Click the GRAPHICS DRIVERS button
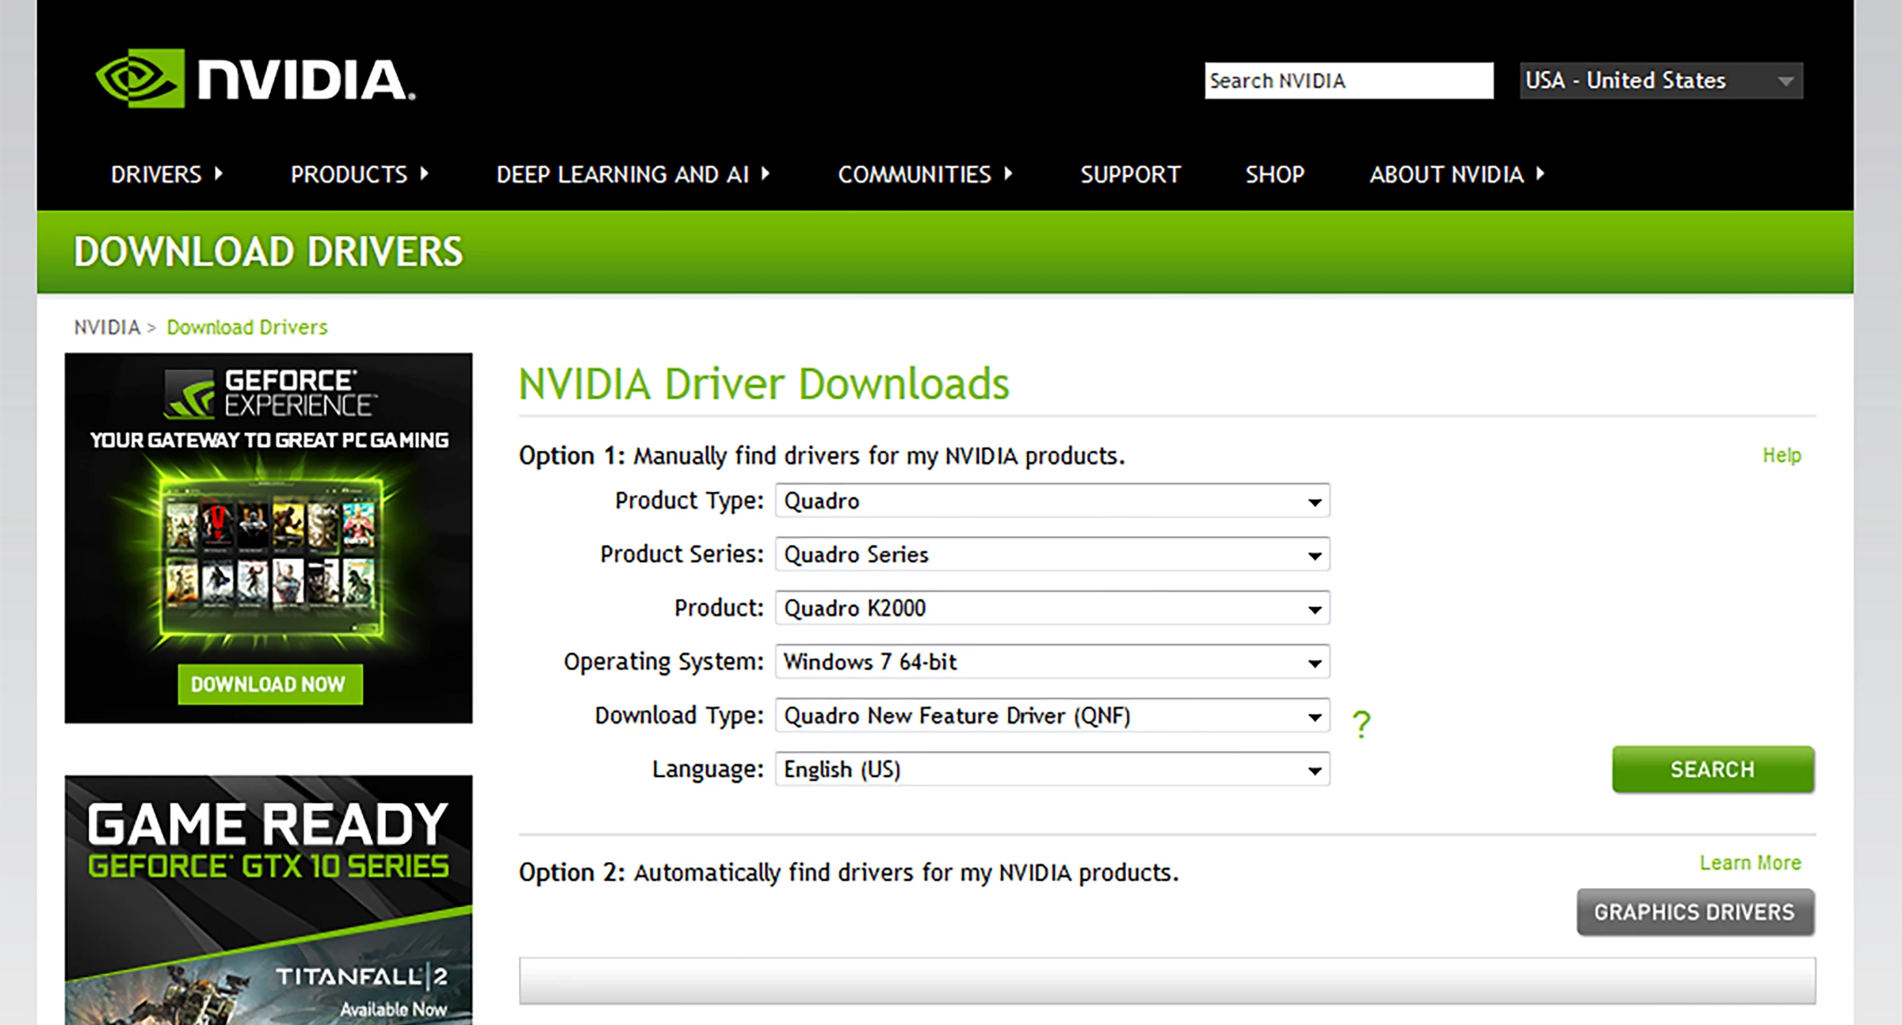Viewport: 1902px width, 1025px height. pyautogui.click(x=1694, y=912)
